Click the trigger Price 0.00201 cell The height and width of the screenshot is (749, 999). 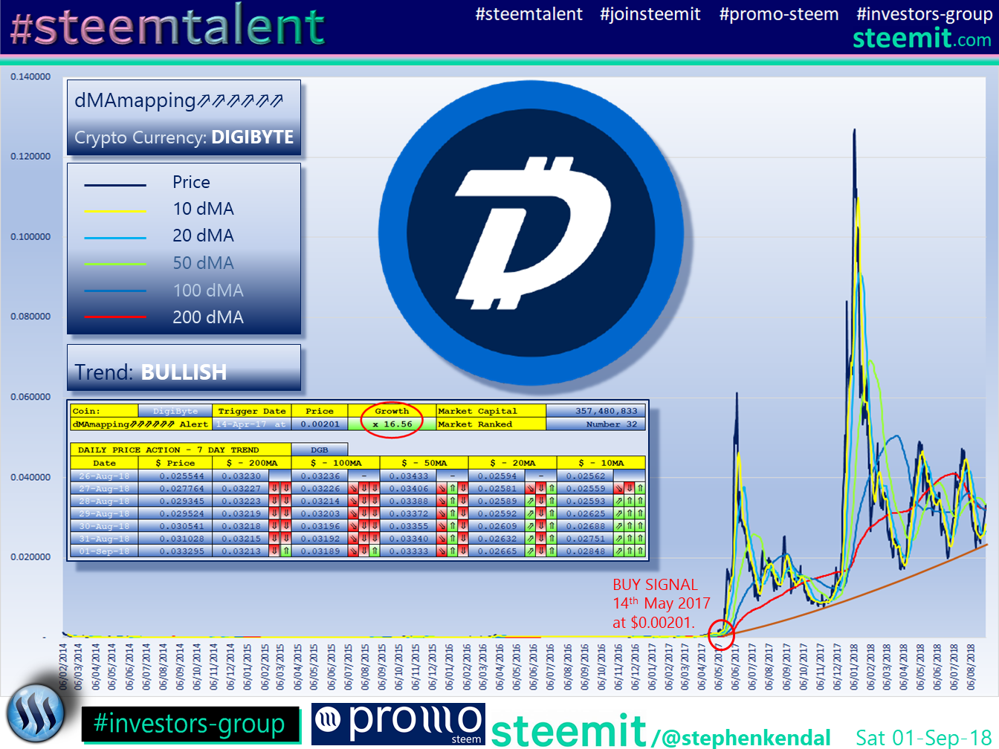tap(320, 424)
